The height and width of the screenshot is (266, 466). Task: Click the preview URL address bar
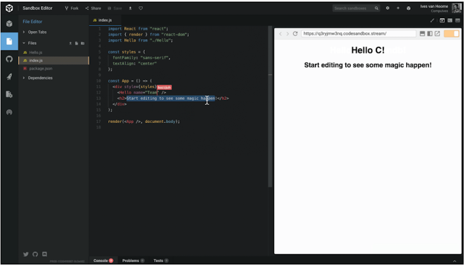point(359,34)
